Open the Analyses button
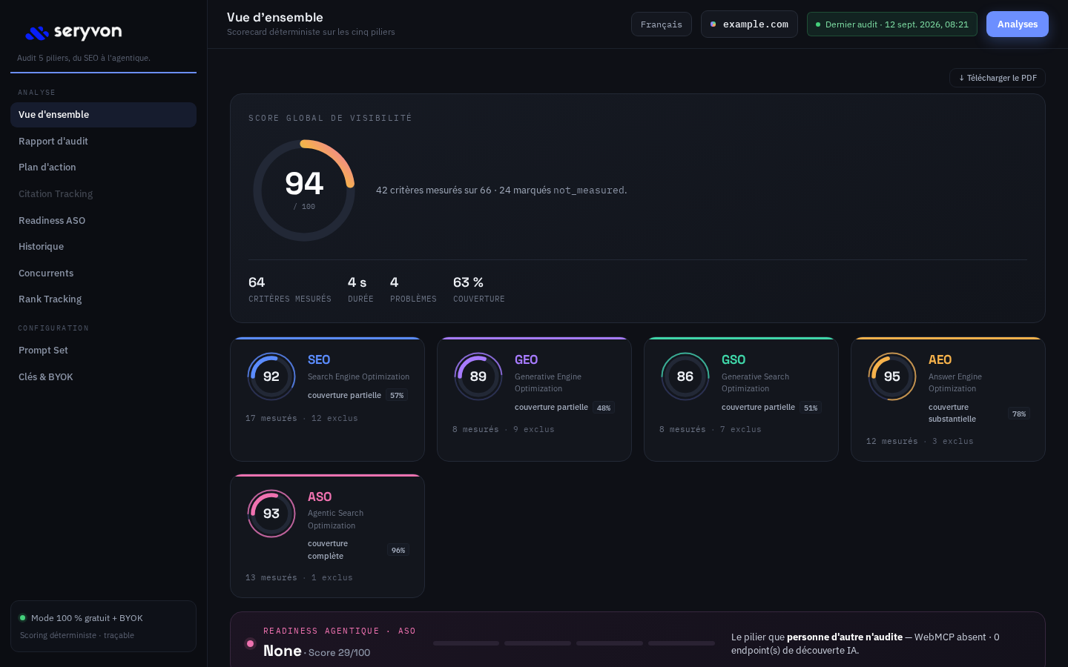Screen dimensions: 1068x667 click(x=1018, y=24)
